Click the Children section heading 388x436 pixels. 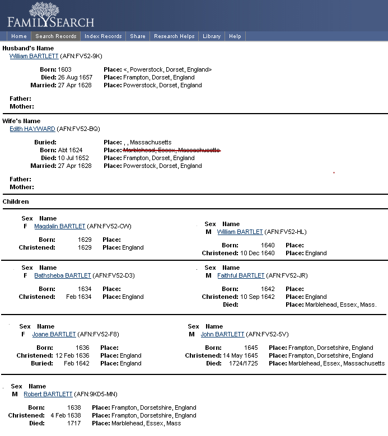(16, 201)
